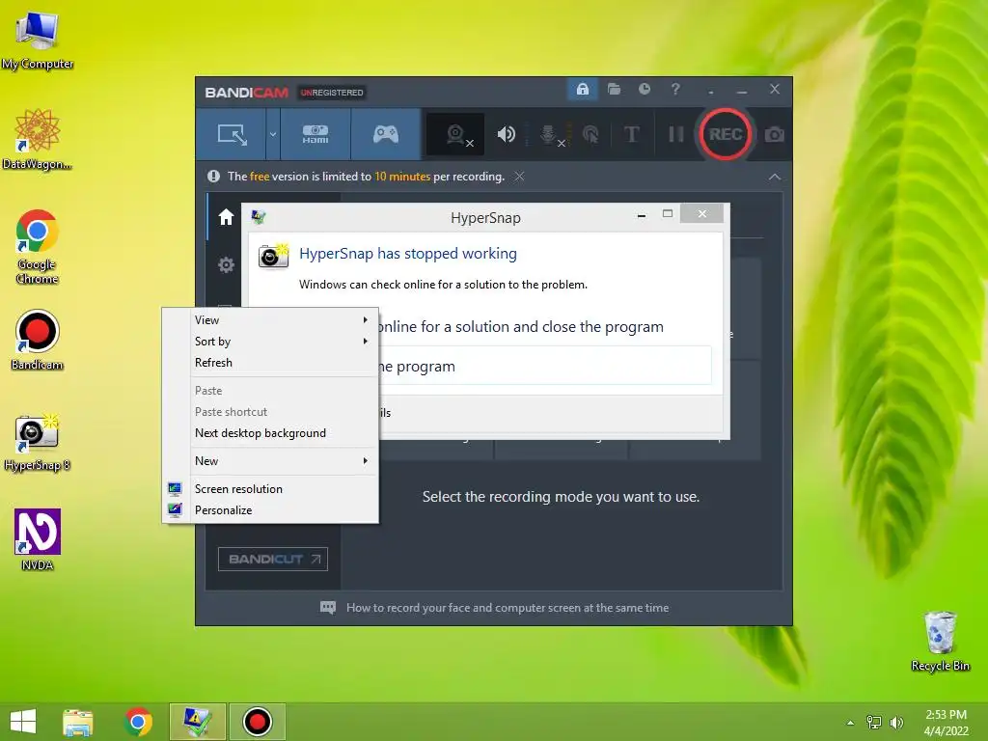988x741 pixels.
Task: Choose check online for a solution option
Action: tap(520, 326)
